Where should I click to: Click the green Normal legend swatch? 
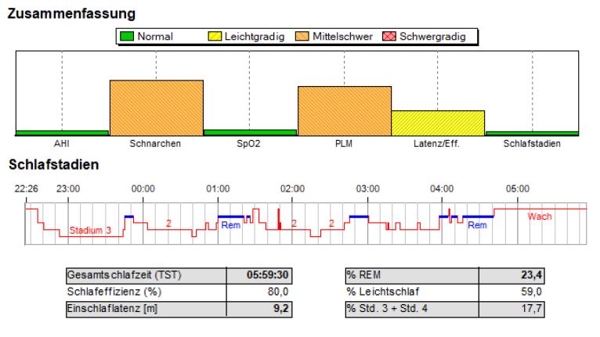coord(127,36)
